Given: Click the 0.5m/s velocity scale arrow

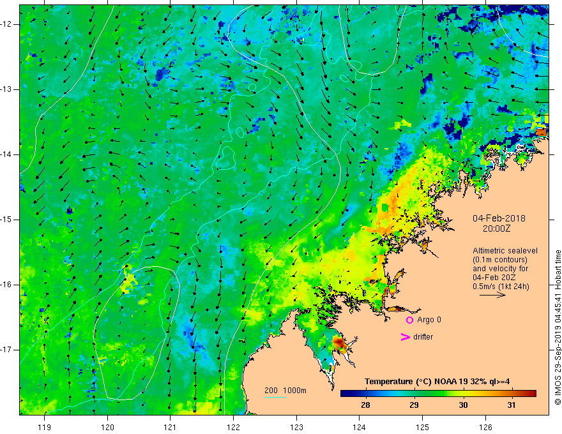Looking at the screenshot, I should coord(492,295).
